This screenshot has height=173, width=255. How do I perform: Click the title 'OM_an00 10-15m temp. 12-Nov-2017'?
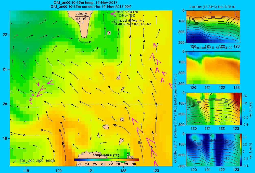point(85,3)
